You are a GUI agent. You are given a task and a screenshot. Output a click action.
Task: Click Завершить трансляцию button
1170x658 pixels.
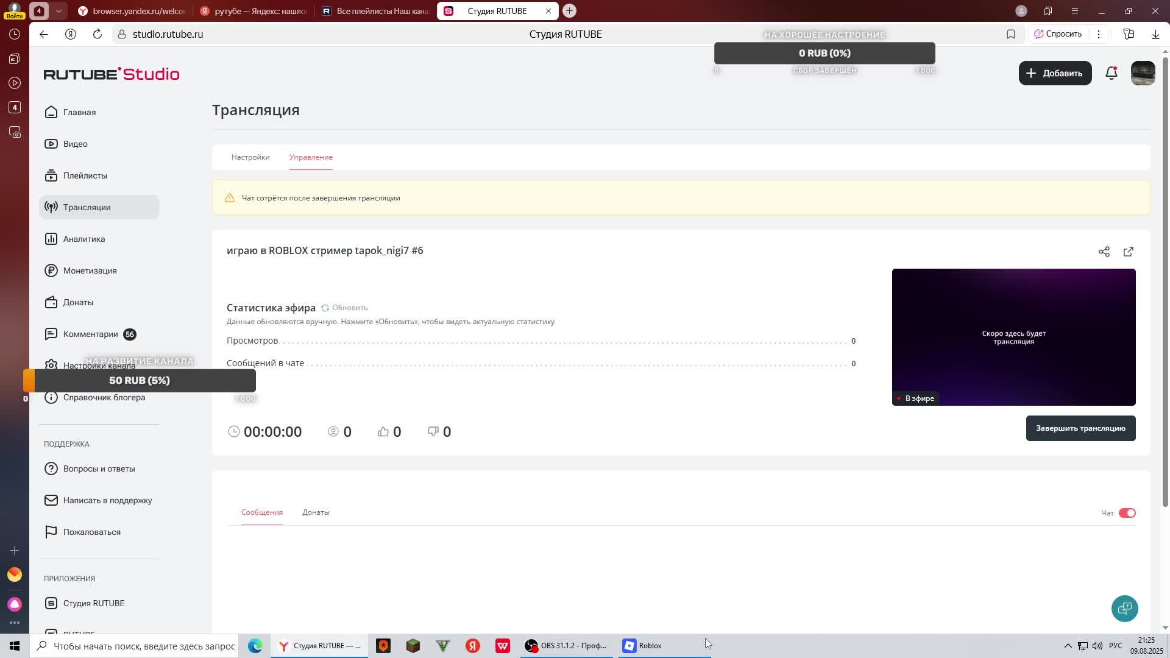coord(1080,428)
